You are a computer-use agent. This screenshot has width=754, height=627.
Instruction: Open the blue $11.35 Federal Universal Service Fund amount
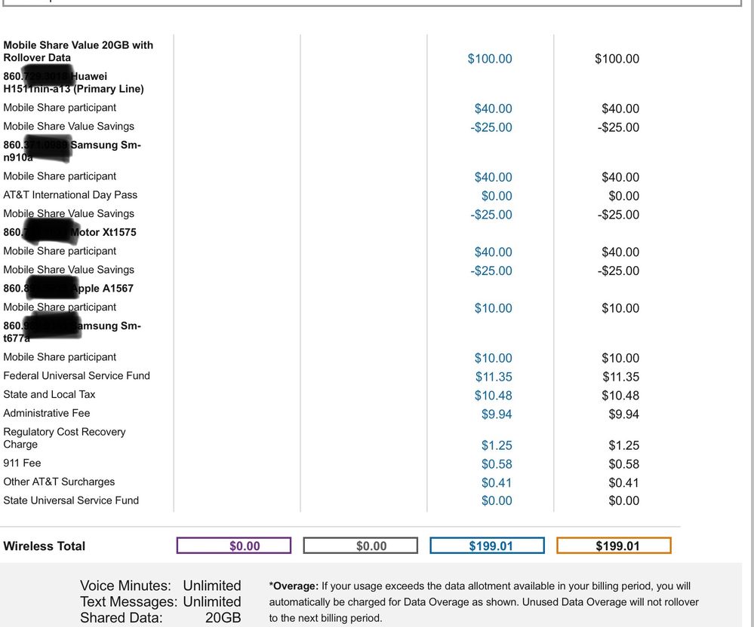point(494,377)
